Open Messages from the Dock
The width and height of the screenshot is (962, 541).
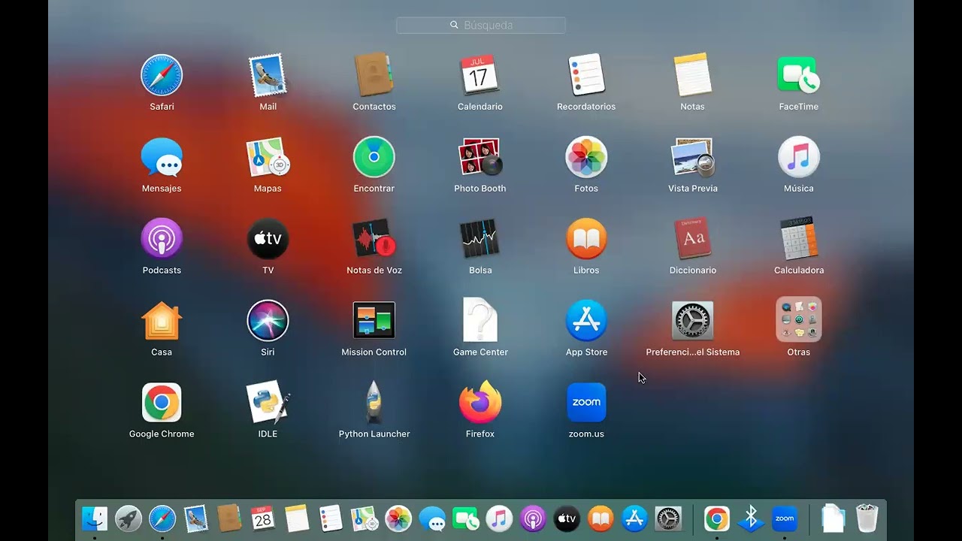432,518
